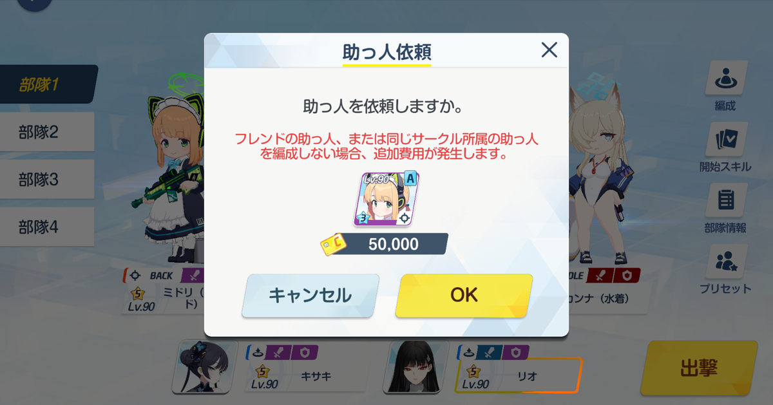Switch to the 部隊3 tab
Image resolution: width=773 pixels, height=405 pixels.
46,180
